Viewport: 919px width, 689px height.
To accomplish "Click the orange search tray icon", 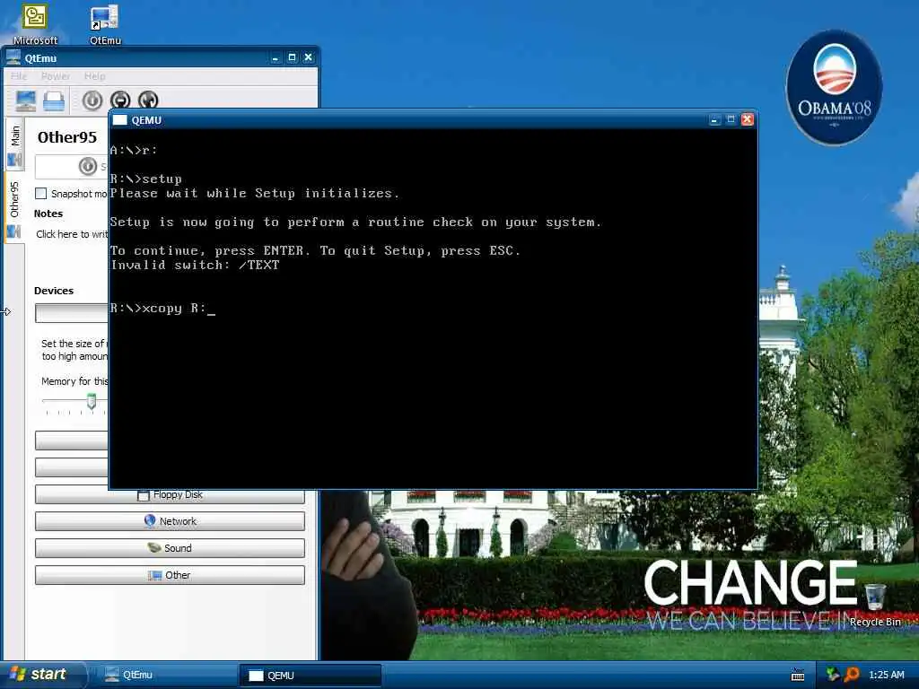I will (x=852, y=675).
